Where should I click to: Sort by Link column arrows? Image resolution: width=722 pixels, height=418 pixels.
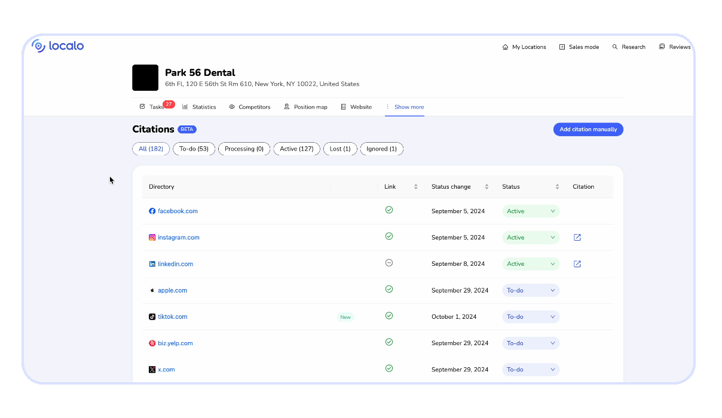tap(416, 187)
